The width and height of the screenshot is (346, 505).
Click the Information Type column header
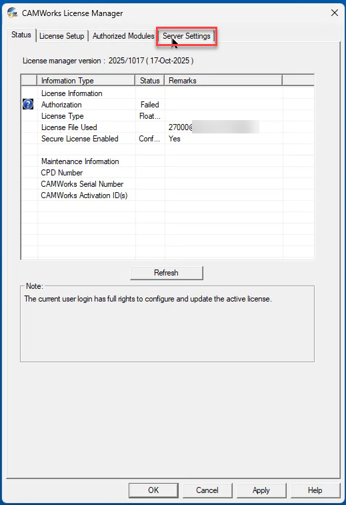coord(86,81)
